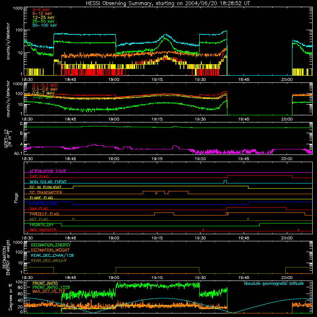Click the blue ECLIPSE_FLAG label
This screenshot has height=317, width=317.
(x=43, y=203)
